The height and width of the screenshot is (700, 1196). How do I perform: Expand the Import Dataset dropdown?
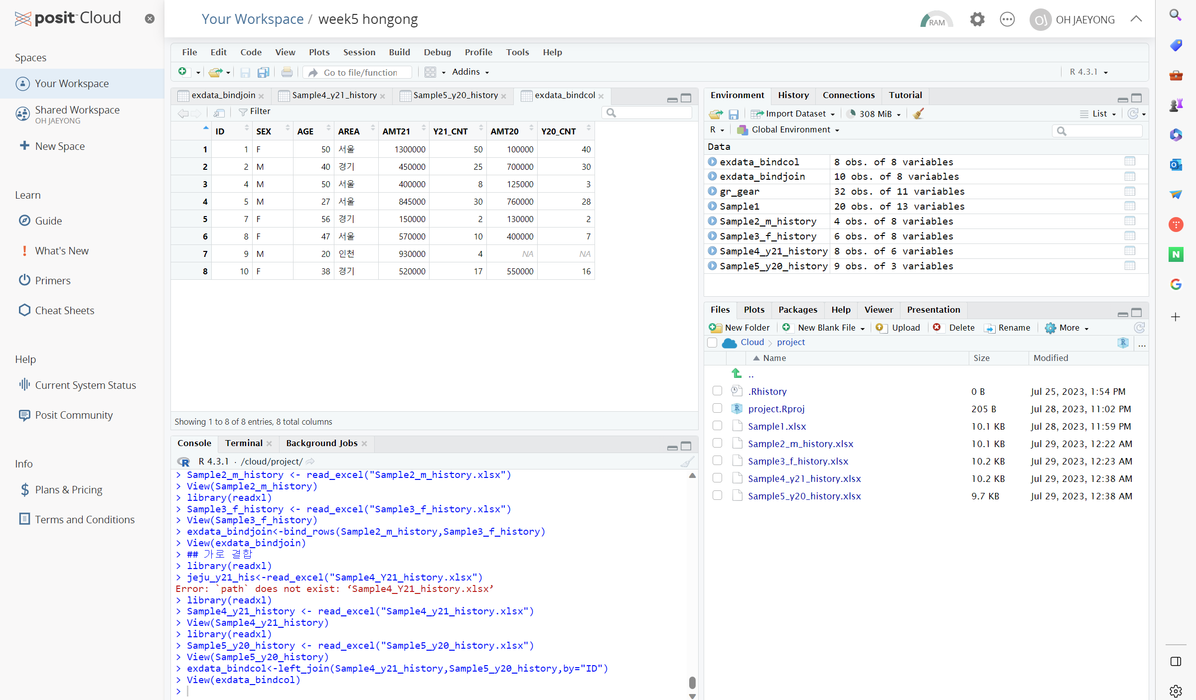(793, 114)
